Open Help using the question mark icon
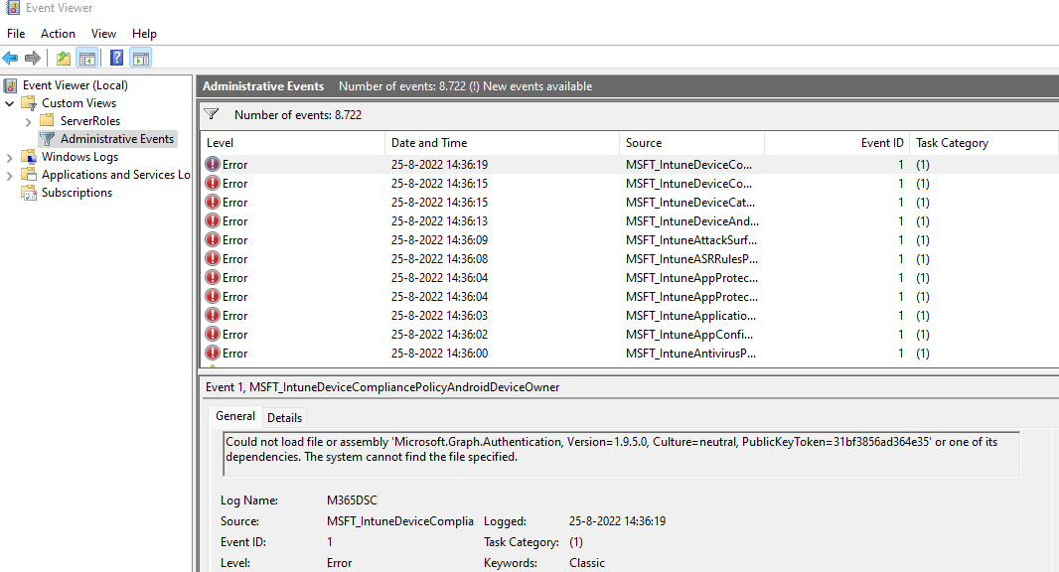 pos(116,57)
